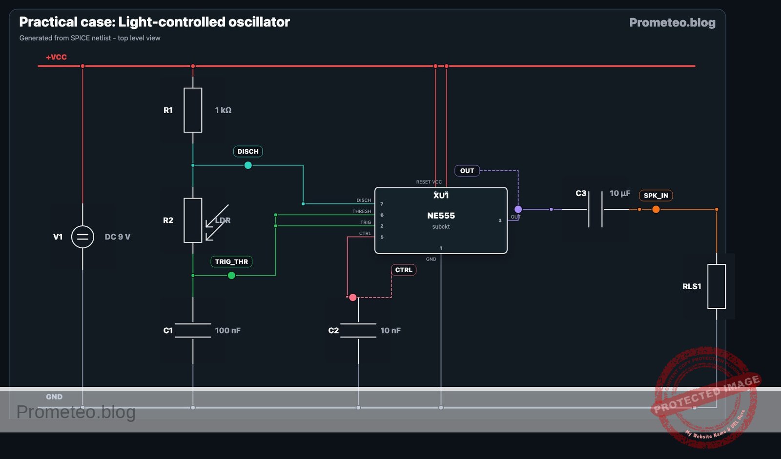Click the '100 nF' value text

pyautogui.click(x=228, y=331)
